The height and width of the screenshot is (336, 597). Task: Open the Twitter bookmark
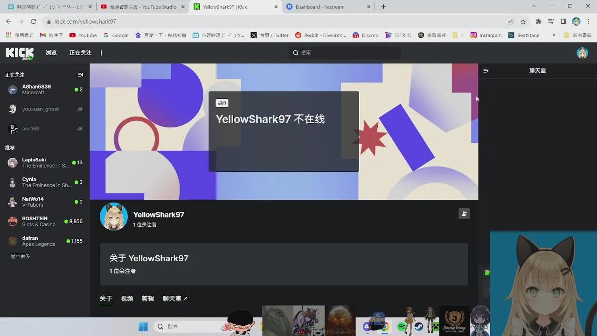click(270, 35)
